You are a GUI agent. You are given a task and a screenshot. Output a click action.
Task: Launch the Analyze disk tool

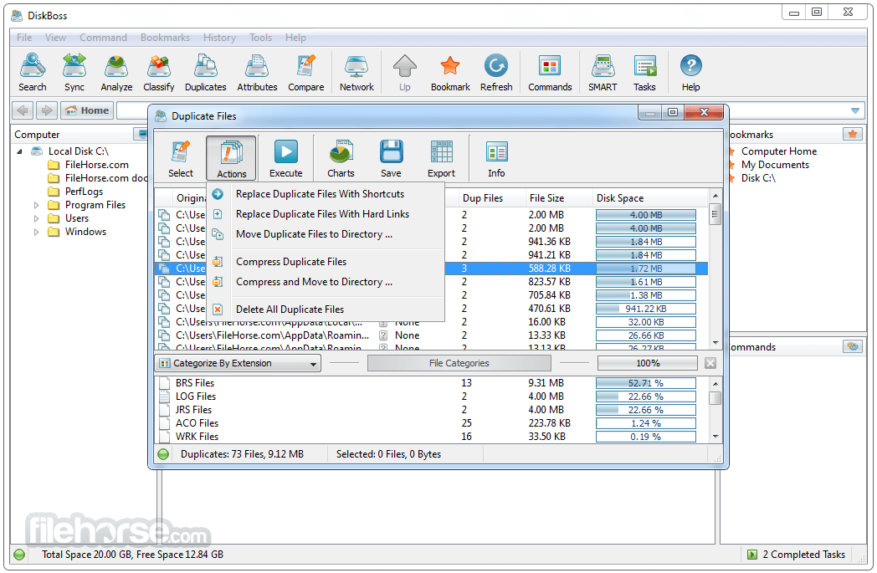click(x=116, y=73)
